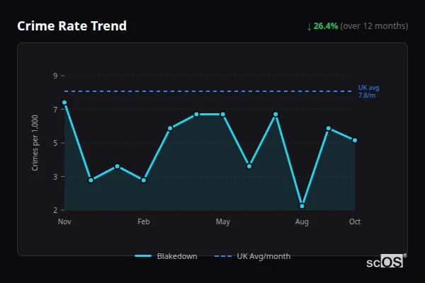Click the 'May' axis label
The width and height of the screenshot is (425, 283).
(x=223, y=222)
